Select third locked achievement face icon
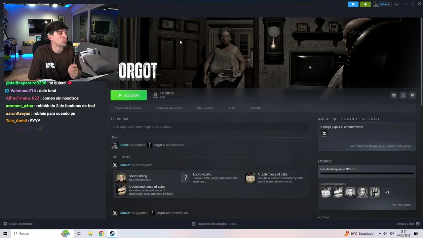This screenshot has height=238, width=423. (350, 192)
